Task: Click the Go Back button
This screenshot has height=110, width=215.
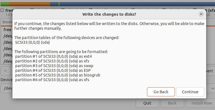Action: [x=161, y=92]
